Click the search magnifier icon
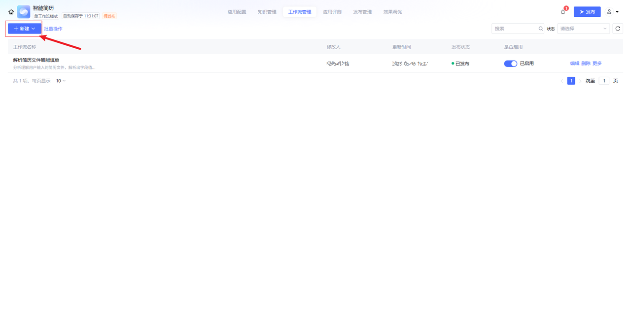Viewport: 631px width, 320px height. click(540, 29)
